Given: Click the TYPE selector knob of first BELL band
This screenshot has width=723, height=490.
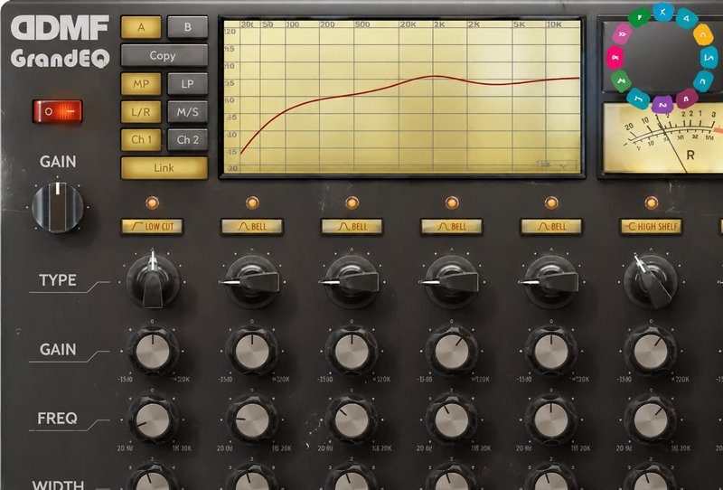Looking at the screenshot, I should click(x=252, y=281).
